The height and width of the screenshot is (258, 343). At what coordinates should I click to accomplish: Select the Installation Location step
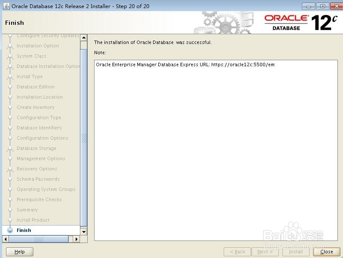point(40,97)
